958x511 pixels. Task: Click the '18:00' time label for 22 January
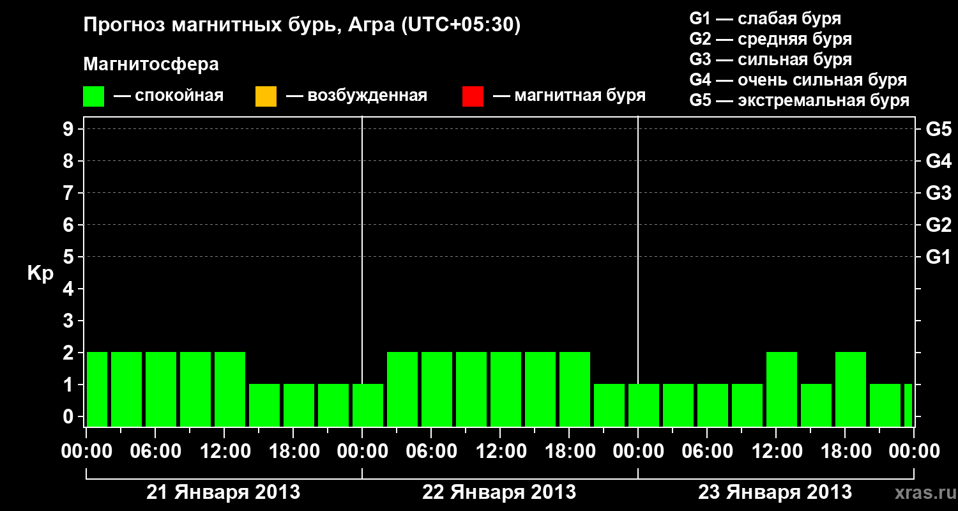pyautogui.click(x=569, y=452)
